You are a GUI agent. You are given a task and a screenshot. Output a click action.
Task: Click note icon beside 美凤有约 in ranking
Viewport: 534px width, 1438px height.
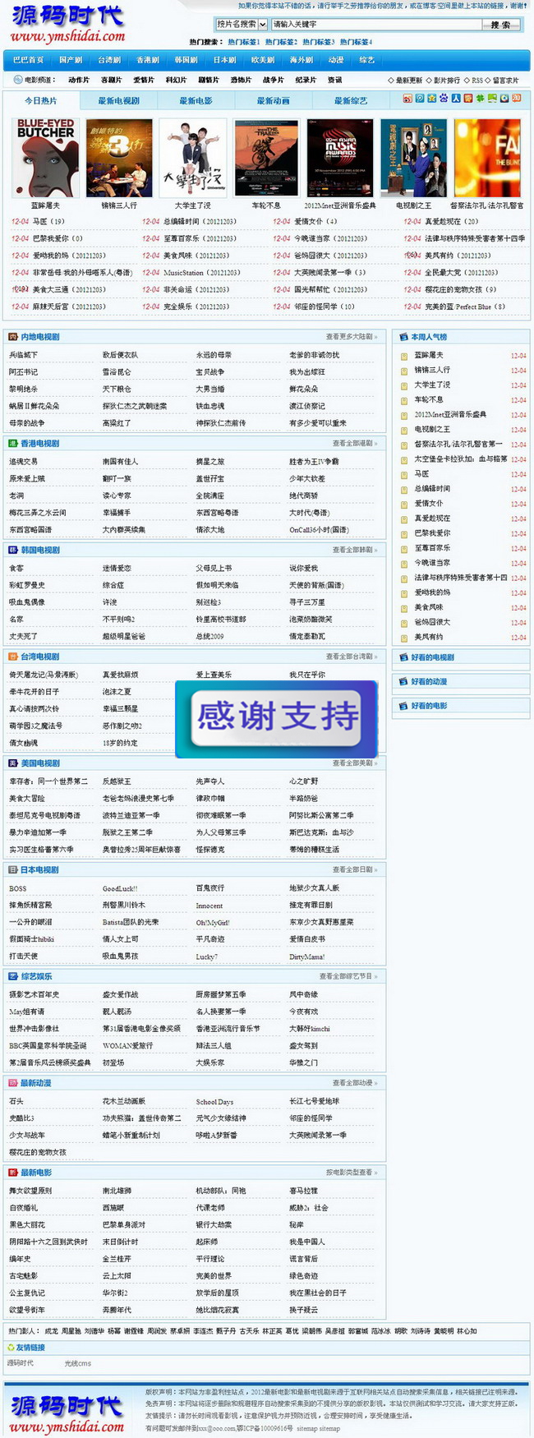(404, 638)
